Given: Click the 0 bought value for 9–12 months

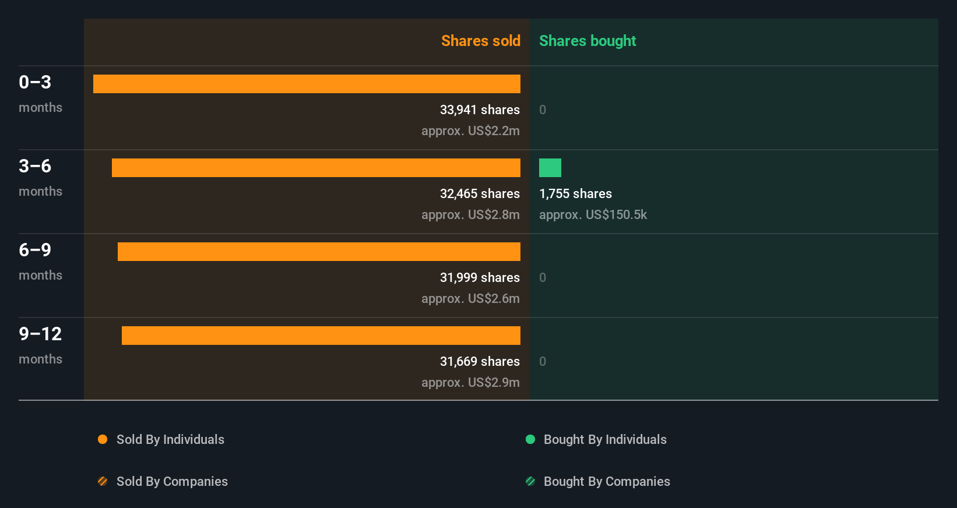Looking at the screenshot, I should pos(543,361).
